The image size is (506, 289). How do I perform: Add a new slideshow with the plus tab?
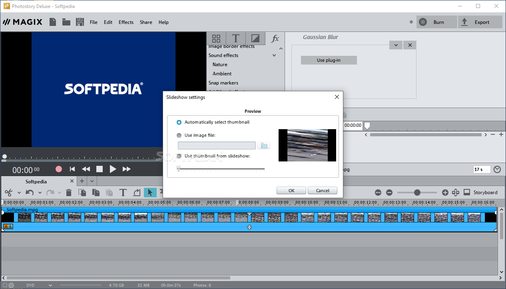(x=82, y=181)
